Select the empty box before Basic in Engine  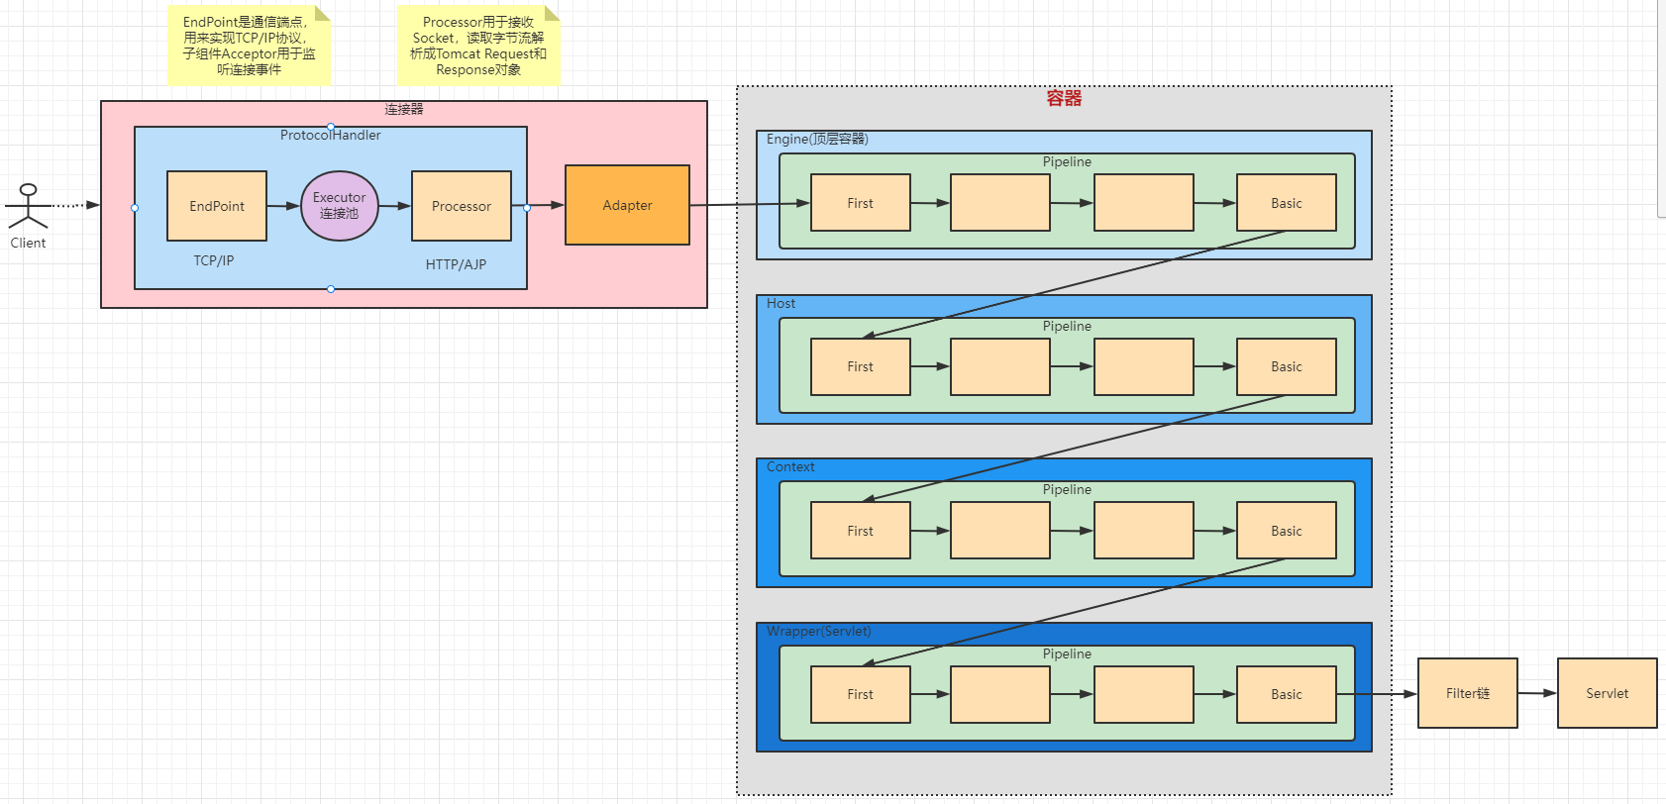pyautogui.click(x=1144, y=203)
